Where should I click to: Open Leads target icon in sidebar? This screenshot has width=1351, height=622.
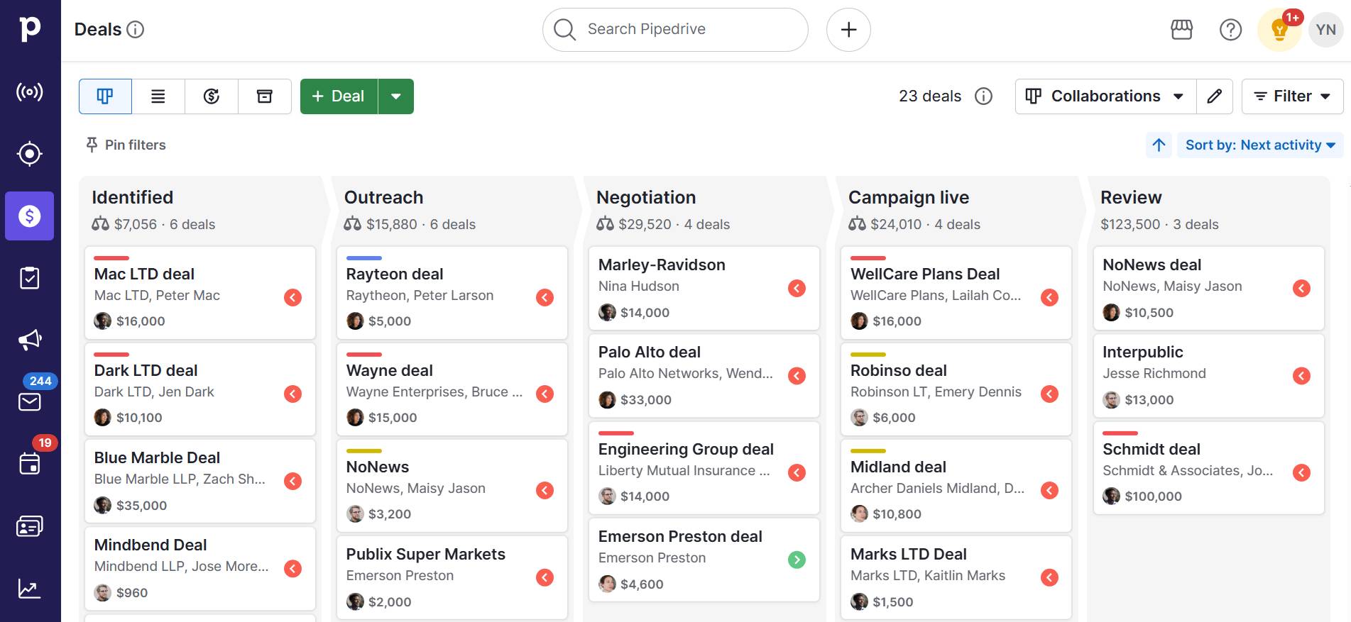(x=30, y=153)
